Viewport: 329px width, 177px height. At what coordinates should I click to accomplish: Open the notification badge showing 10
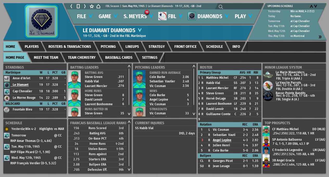[147, 12]
